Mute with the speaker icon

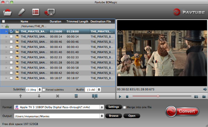[x=205, y=89]
